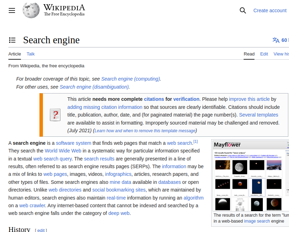Click 'From Wikipedia, the free encyclopedia' text
Viewport: 289px width, 232px height.
tap(46, 66)
